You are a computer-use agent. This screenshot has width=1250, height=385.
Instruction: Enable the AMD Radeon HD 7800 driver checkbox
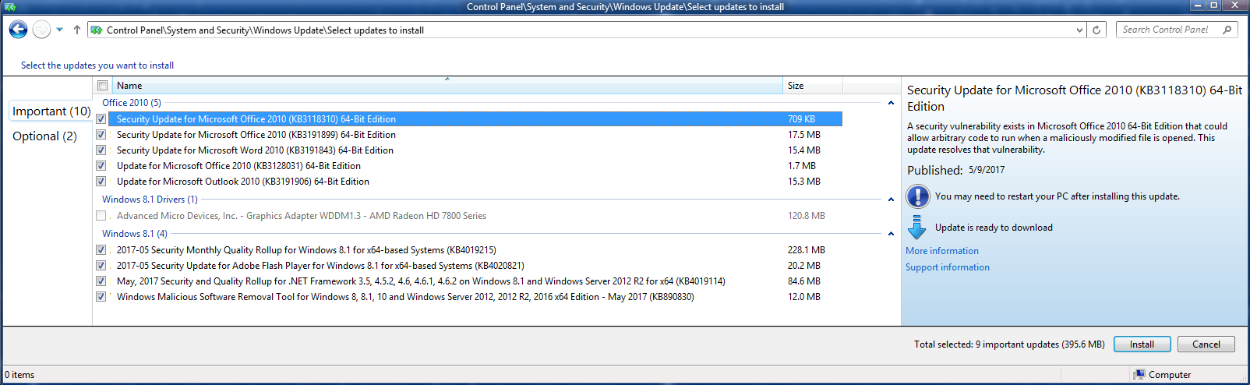(101, 216)
